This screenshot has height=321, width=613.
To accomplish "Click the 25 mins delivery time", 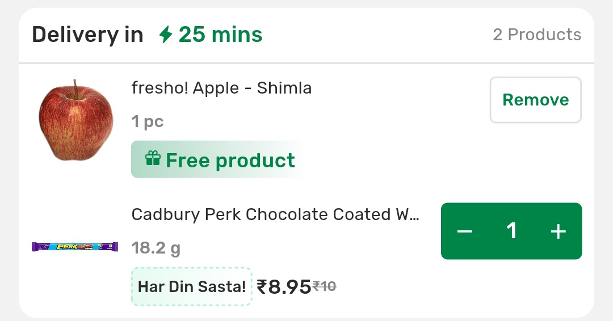I will tap(220, 35).
